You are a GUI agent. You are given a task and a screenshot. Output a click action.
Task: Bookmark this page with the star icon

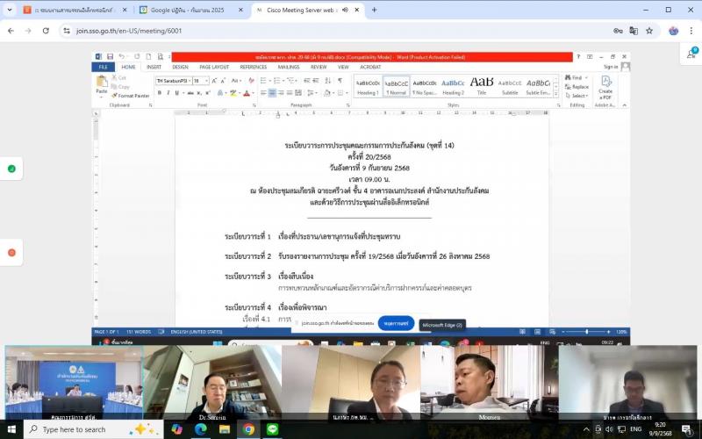point(649,31)
